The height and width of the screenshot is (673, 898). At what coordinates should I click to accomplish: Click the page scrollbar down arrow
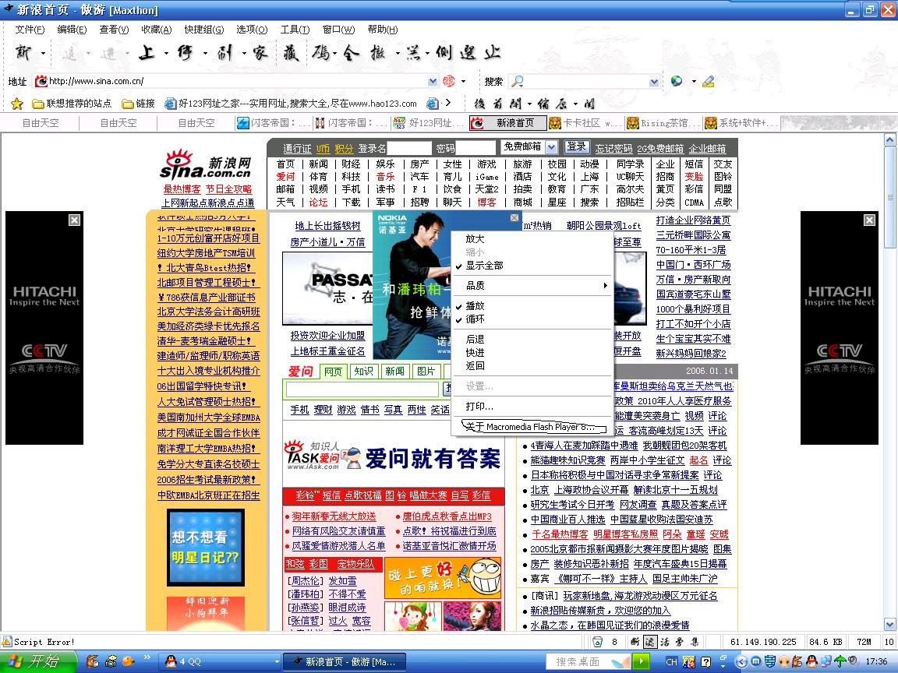[890, 624]
